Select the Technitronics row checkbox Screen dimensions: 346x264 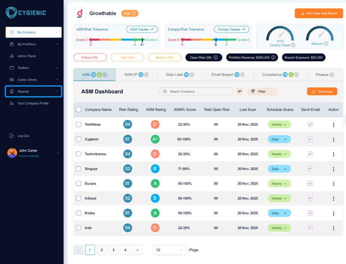tap(79, 154)
